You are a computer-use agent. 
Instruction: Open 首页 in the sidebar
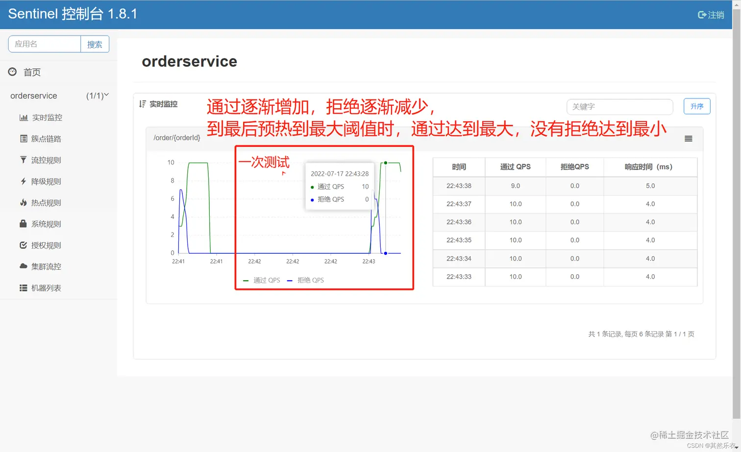(32, 72)
